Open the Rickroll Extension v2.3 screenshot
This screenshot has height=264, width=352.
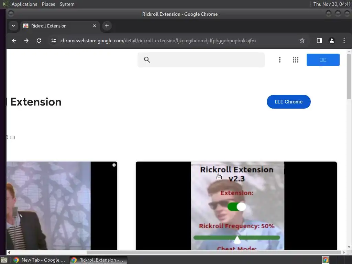click(236, 206)
